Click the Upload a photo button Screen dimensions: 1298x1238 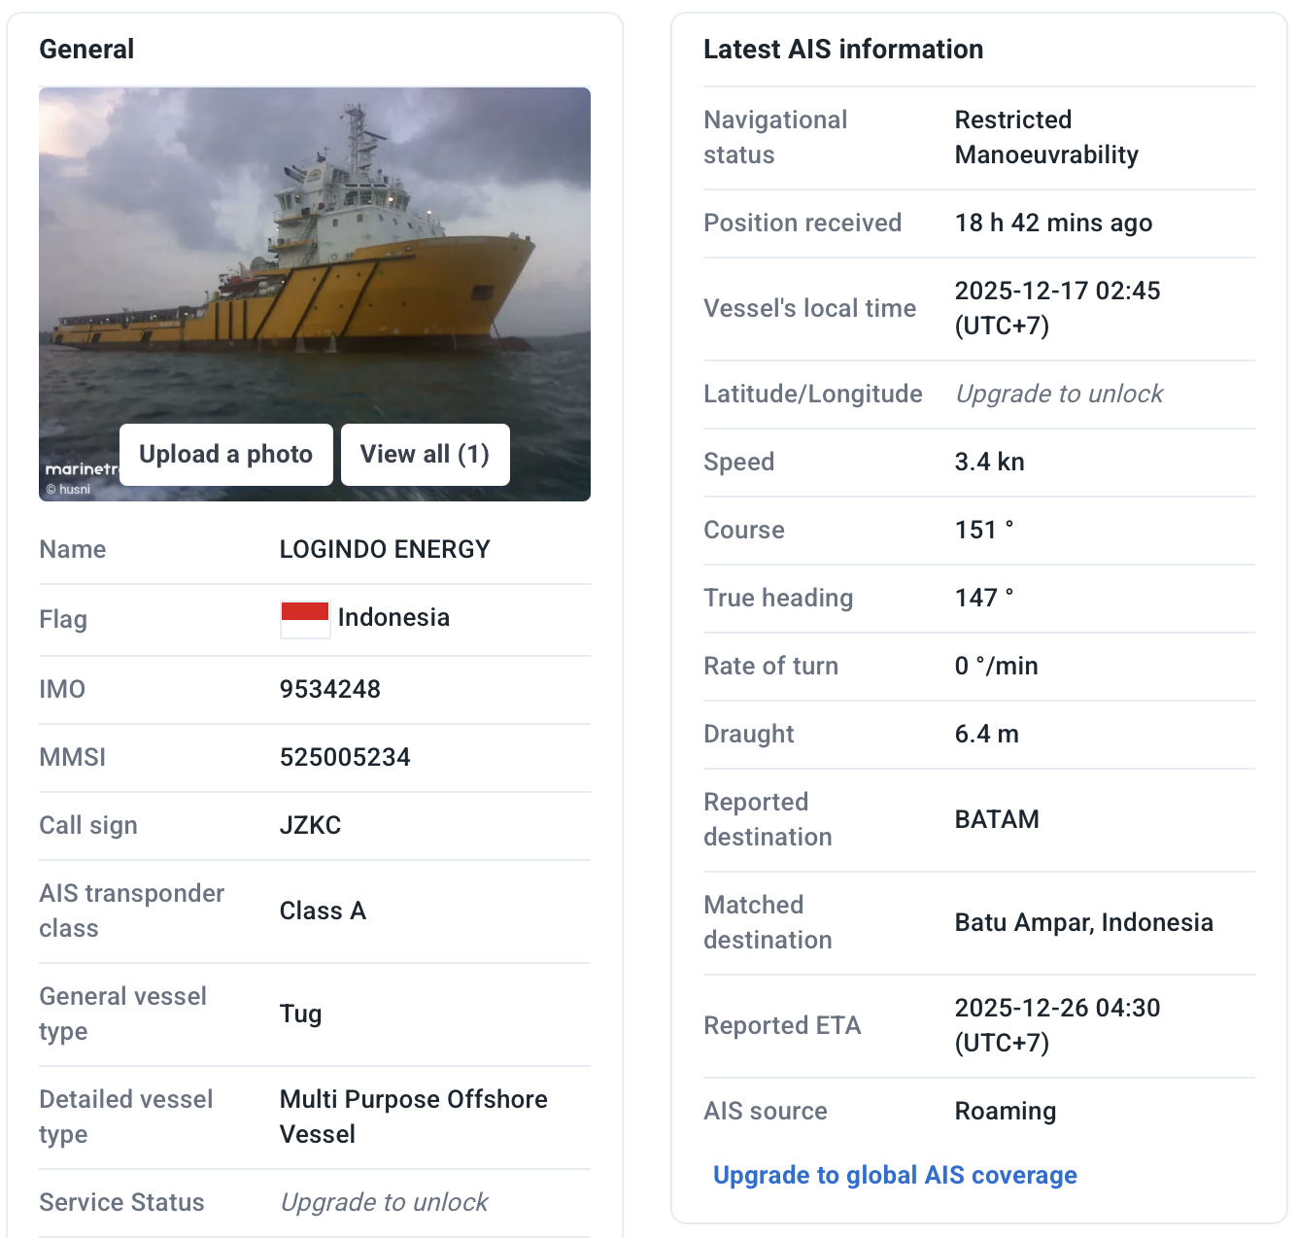pos(225,455)
